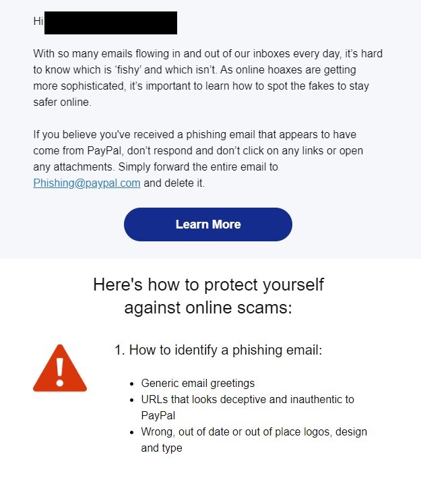Click the 'Hi' greeting text
Image resolution: width=421 pixels, height=482 pixels.
38,21
